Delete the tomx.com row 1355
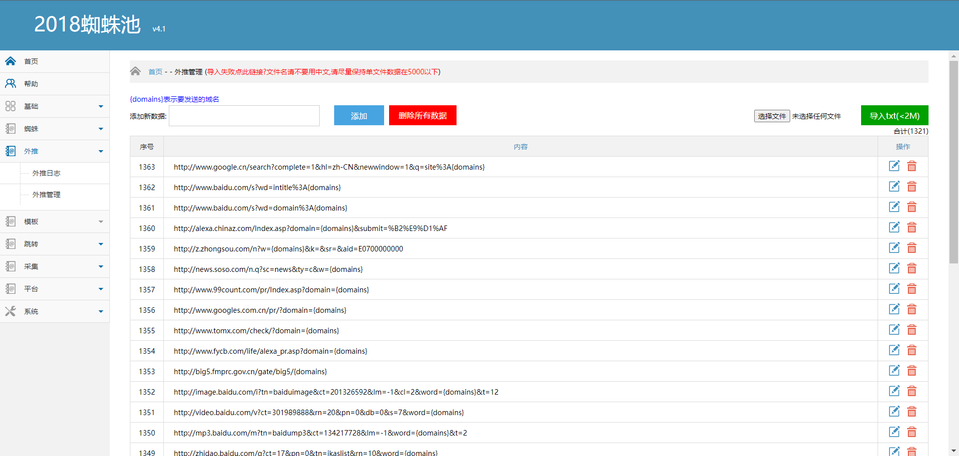Viewport: 959px width, 456px height. (912, 330)
